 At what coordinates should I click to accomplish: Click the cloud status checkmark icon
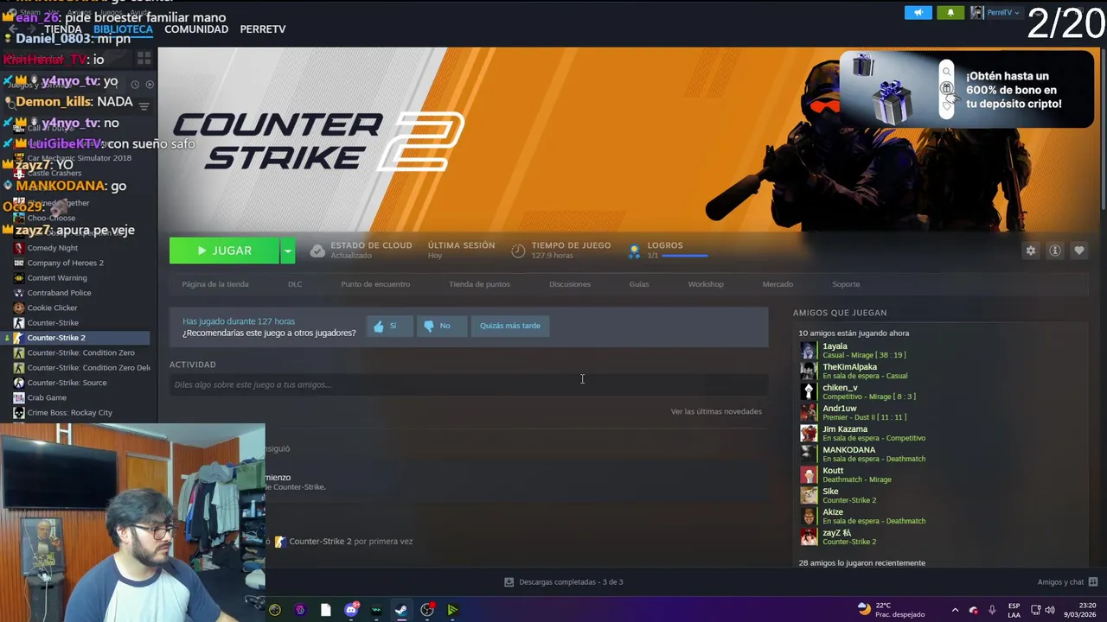[317, 251]
